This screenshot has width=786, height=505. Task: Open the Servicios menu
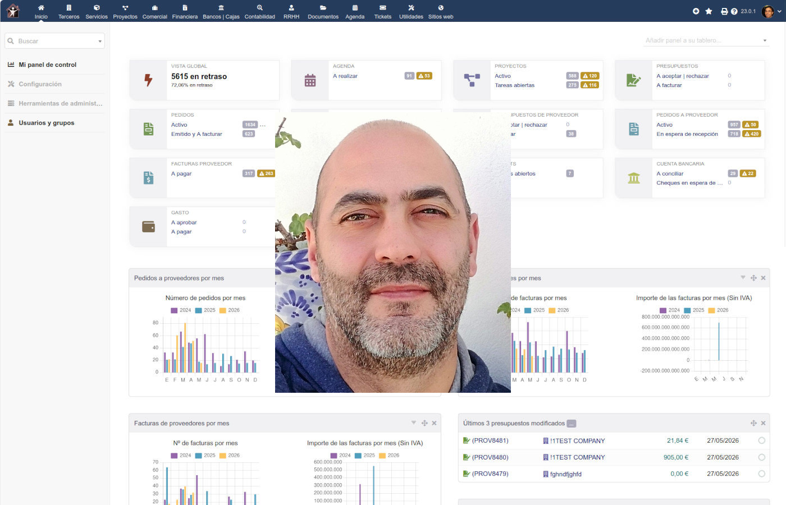pyautogui.click(x=97, y=11)
